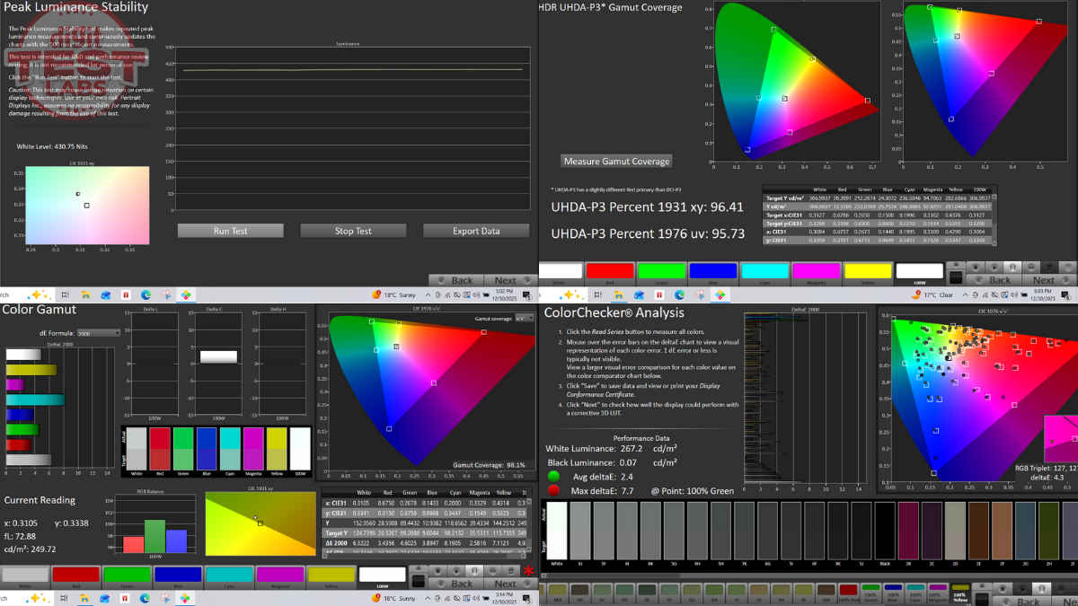Select the magenta swatch in Color Gamut panel
This screenshot has height=606, width=1078.
(x=280, y=575)
